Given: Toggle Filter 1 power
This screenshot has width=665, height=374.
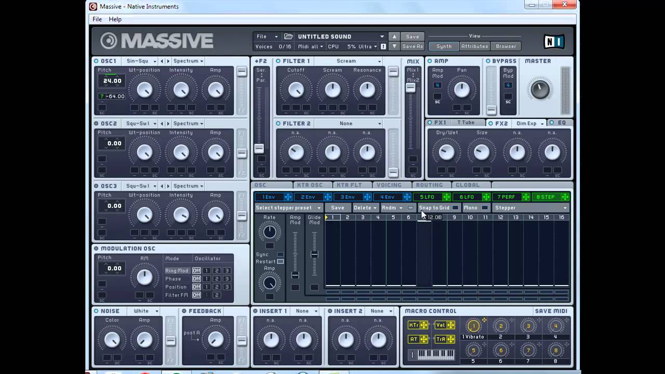Looking at the screenshot, I should pyautogui.click(x=278, y=61).
